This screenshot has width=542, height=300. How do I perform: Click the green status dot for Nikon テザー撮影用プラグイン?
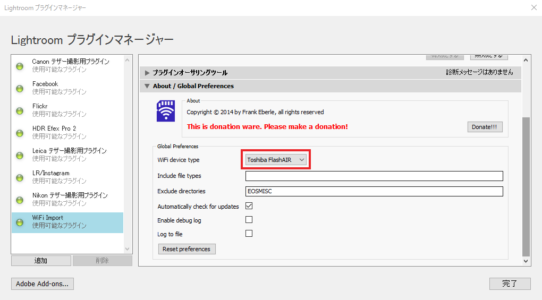pos(20,200)
